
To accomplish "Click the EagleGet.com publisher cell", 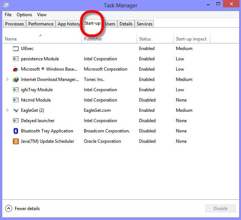I will tap(97, 110).
